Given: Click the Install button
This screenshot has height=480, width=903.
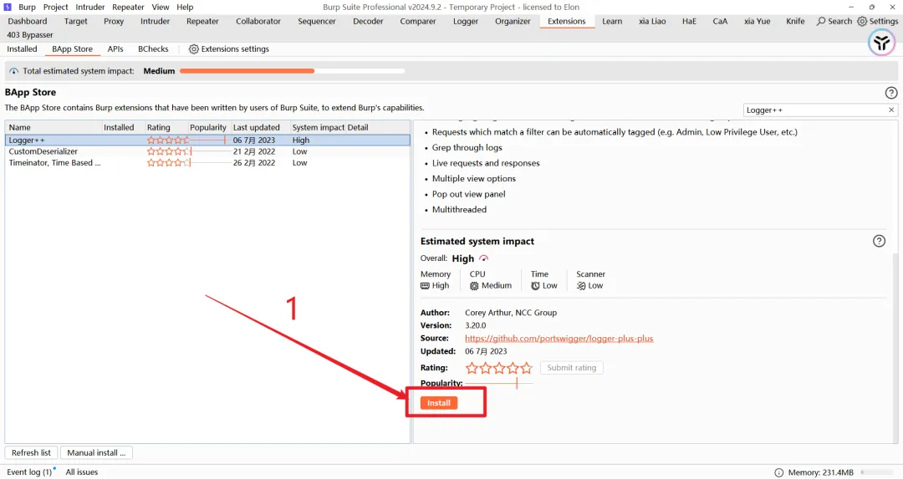Looking at the screenshot, I should [x=439, y=403].
